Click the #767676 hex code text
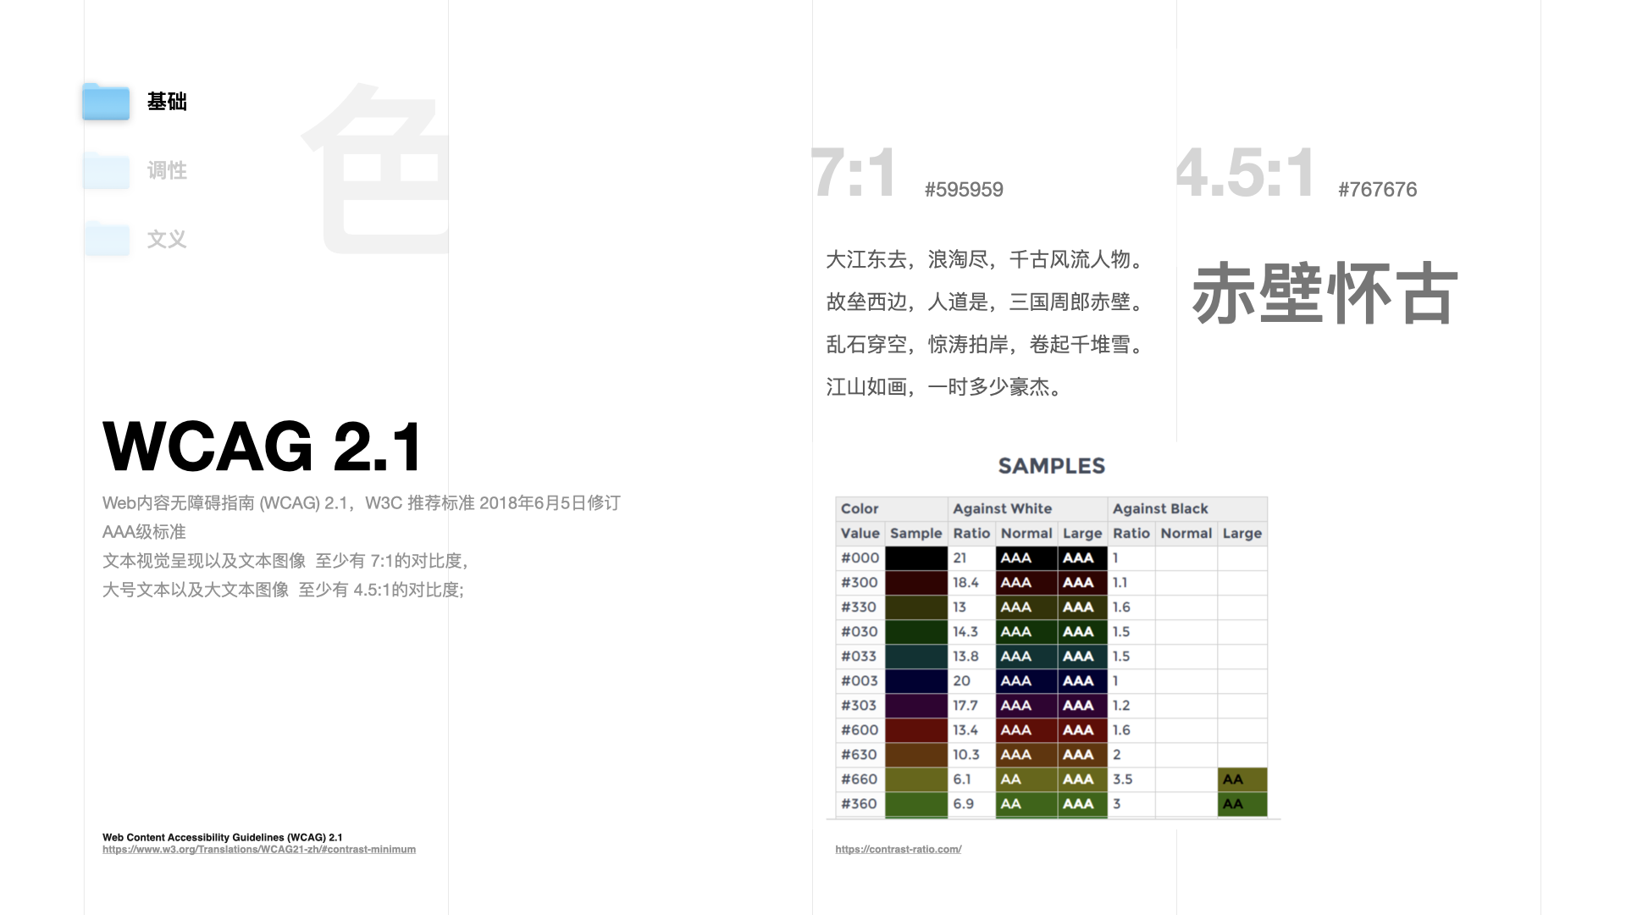The width and height of the screenshot is (1626, 915). (x=1377, y=190)
